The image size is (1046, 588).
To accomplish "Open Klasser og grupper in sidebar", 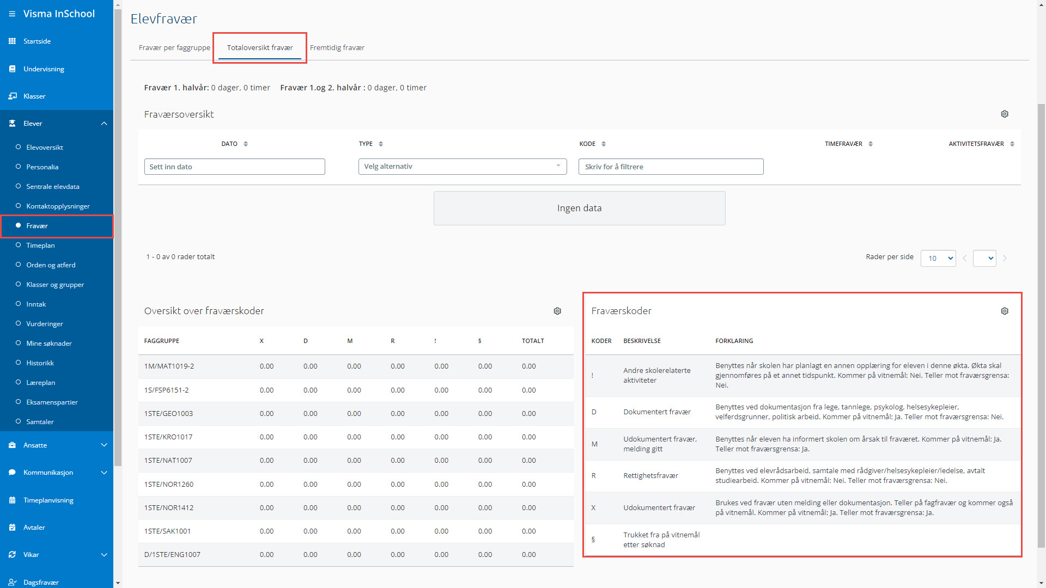I will (x=55, y=285).
